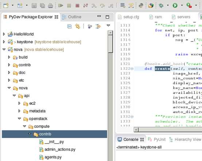Click the Disconnect debug icon
The width and height of the screenshot is (202, 161).
tap(85, 5)
